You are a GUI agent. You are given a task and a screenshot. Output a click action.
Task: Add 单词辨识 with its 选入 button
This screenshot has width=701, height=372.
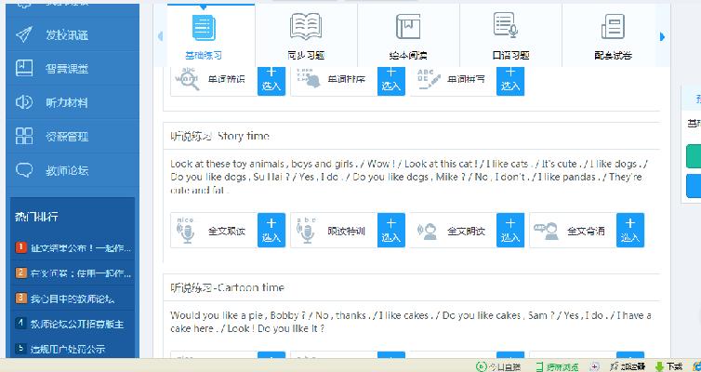[x=271, y=79]
